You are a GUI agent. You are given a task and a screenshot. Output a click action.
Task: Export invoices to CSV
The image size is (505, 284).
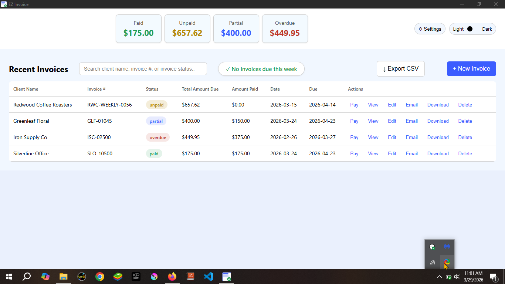400,69
